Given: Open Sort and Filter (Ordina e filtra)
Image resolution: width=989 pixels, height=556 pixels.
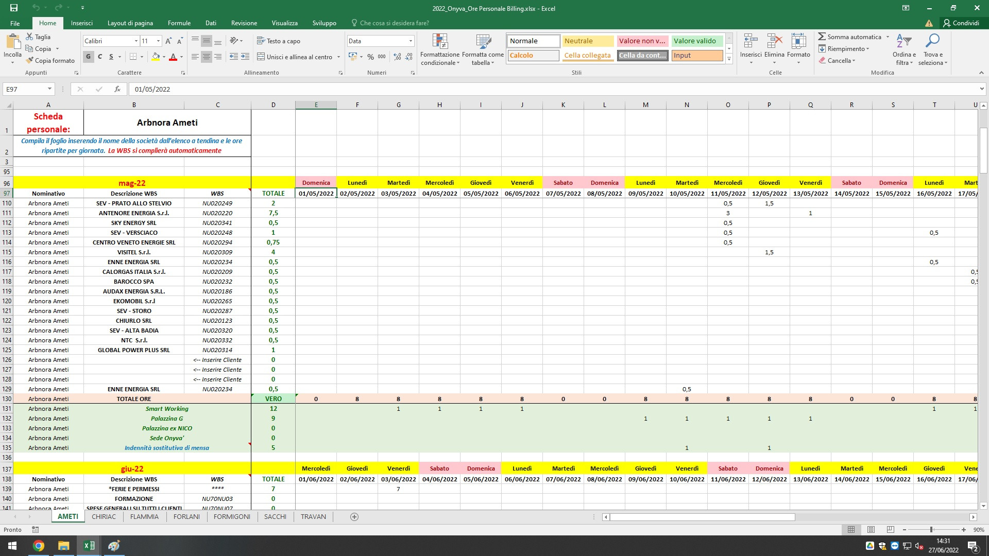Looking at the screenshot, I should tap(904, 50).
